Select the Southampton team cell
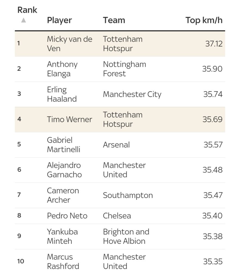This screenshot has height=279, width=240. [x=128, y=195]
